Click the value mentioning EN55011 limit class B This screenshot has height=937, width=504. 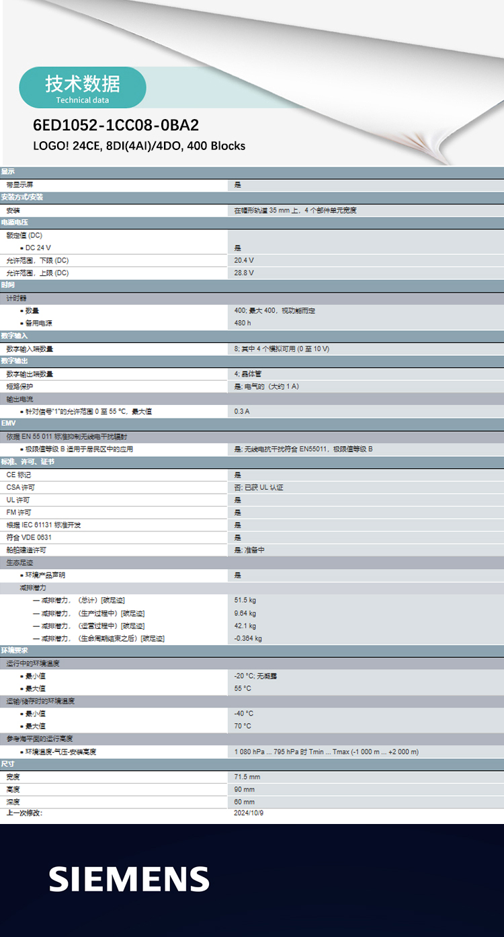point(303,449)
